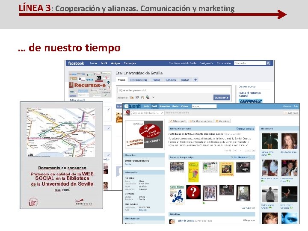Viewport: 308px width, 231px height.
Task: Open Mensajes in Tuenti navigation
Action: coord(165,106)
